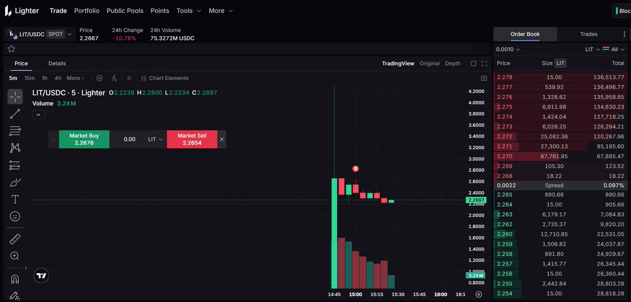
Task: Expand the More navigation menu
Action: [x=221, y=11]
